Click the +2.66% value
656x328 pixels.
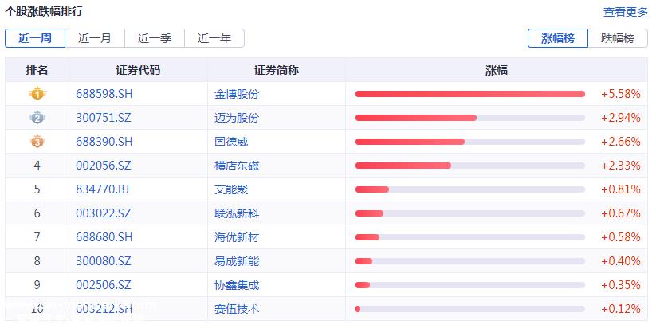pos(621,142)
